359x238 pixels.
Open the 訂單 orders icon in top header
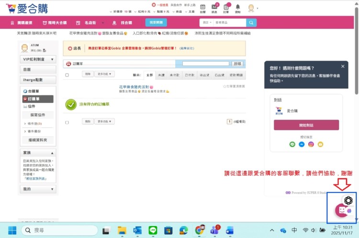tap(226, 8)
